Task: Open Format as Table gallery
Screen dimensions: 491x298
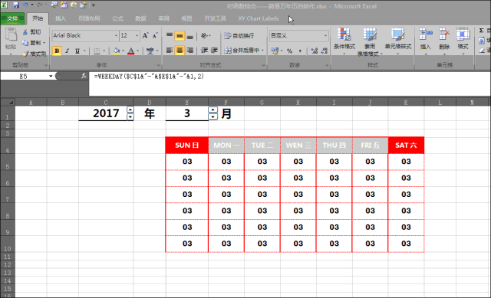Action: [370, 42]
